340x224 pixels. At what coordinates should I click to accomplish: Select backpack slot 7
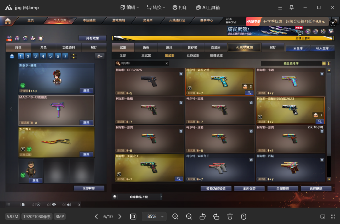[65, 56]
